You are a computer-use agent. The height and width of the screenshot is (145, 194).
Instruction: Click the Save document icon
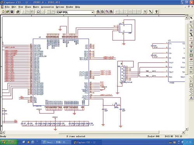pos(12,12)
